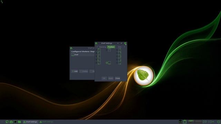Switch to the Stacking tab
Image resolution: width=221 pixels, height=124 pixels.
[x=103, y=47]
